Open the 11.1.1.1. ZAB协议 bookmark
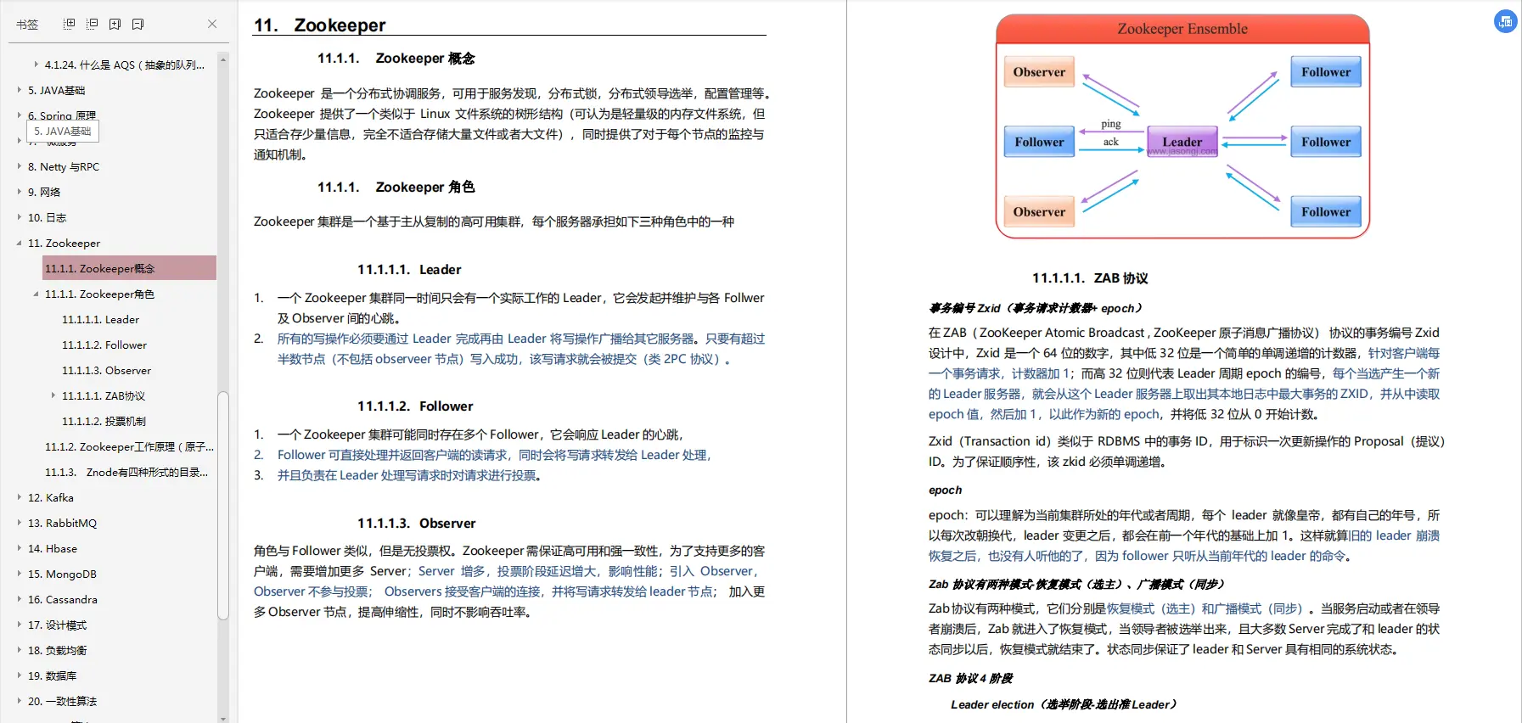This screenshot has height=723, width=1522. pos(104,395)
